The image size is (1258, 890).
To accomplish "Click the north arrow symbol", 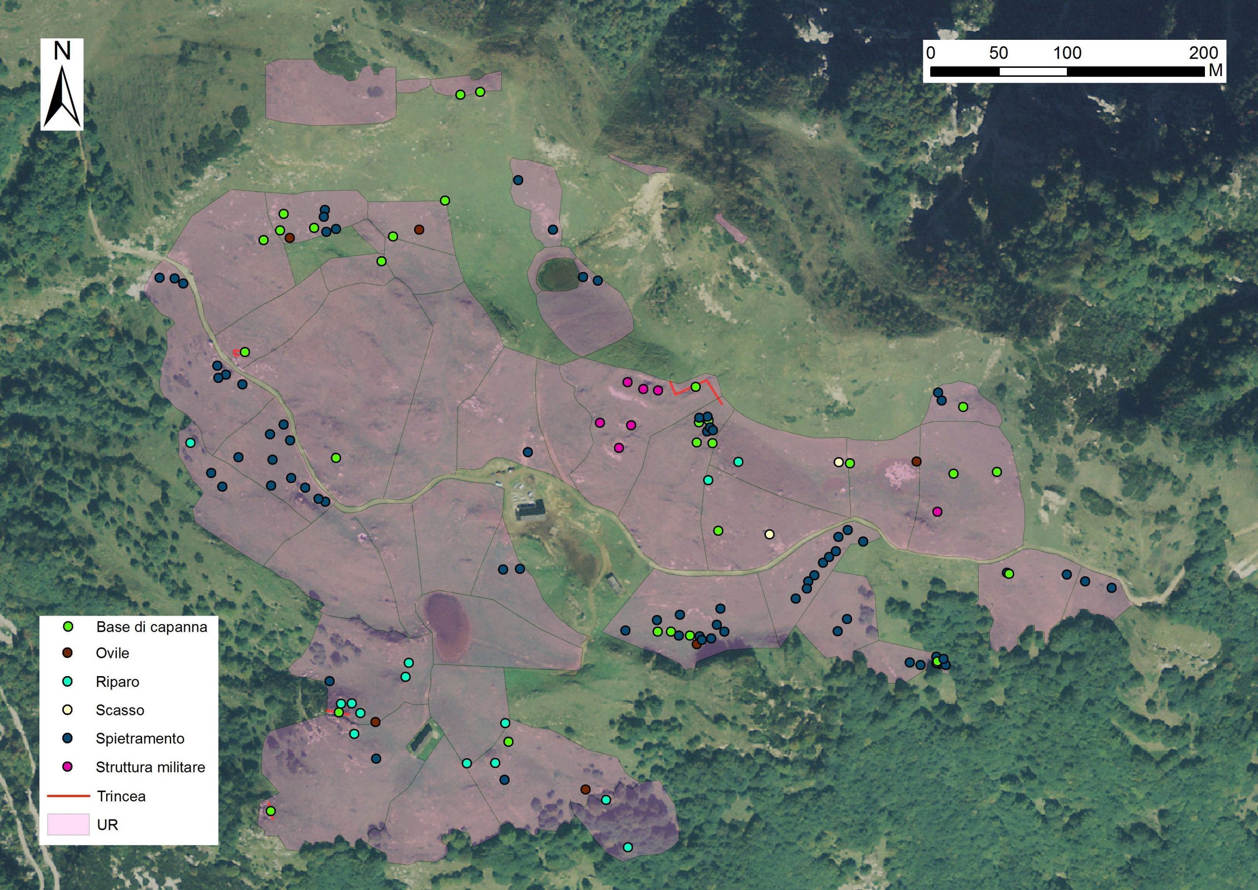I will 62,95.
